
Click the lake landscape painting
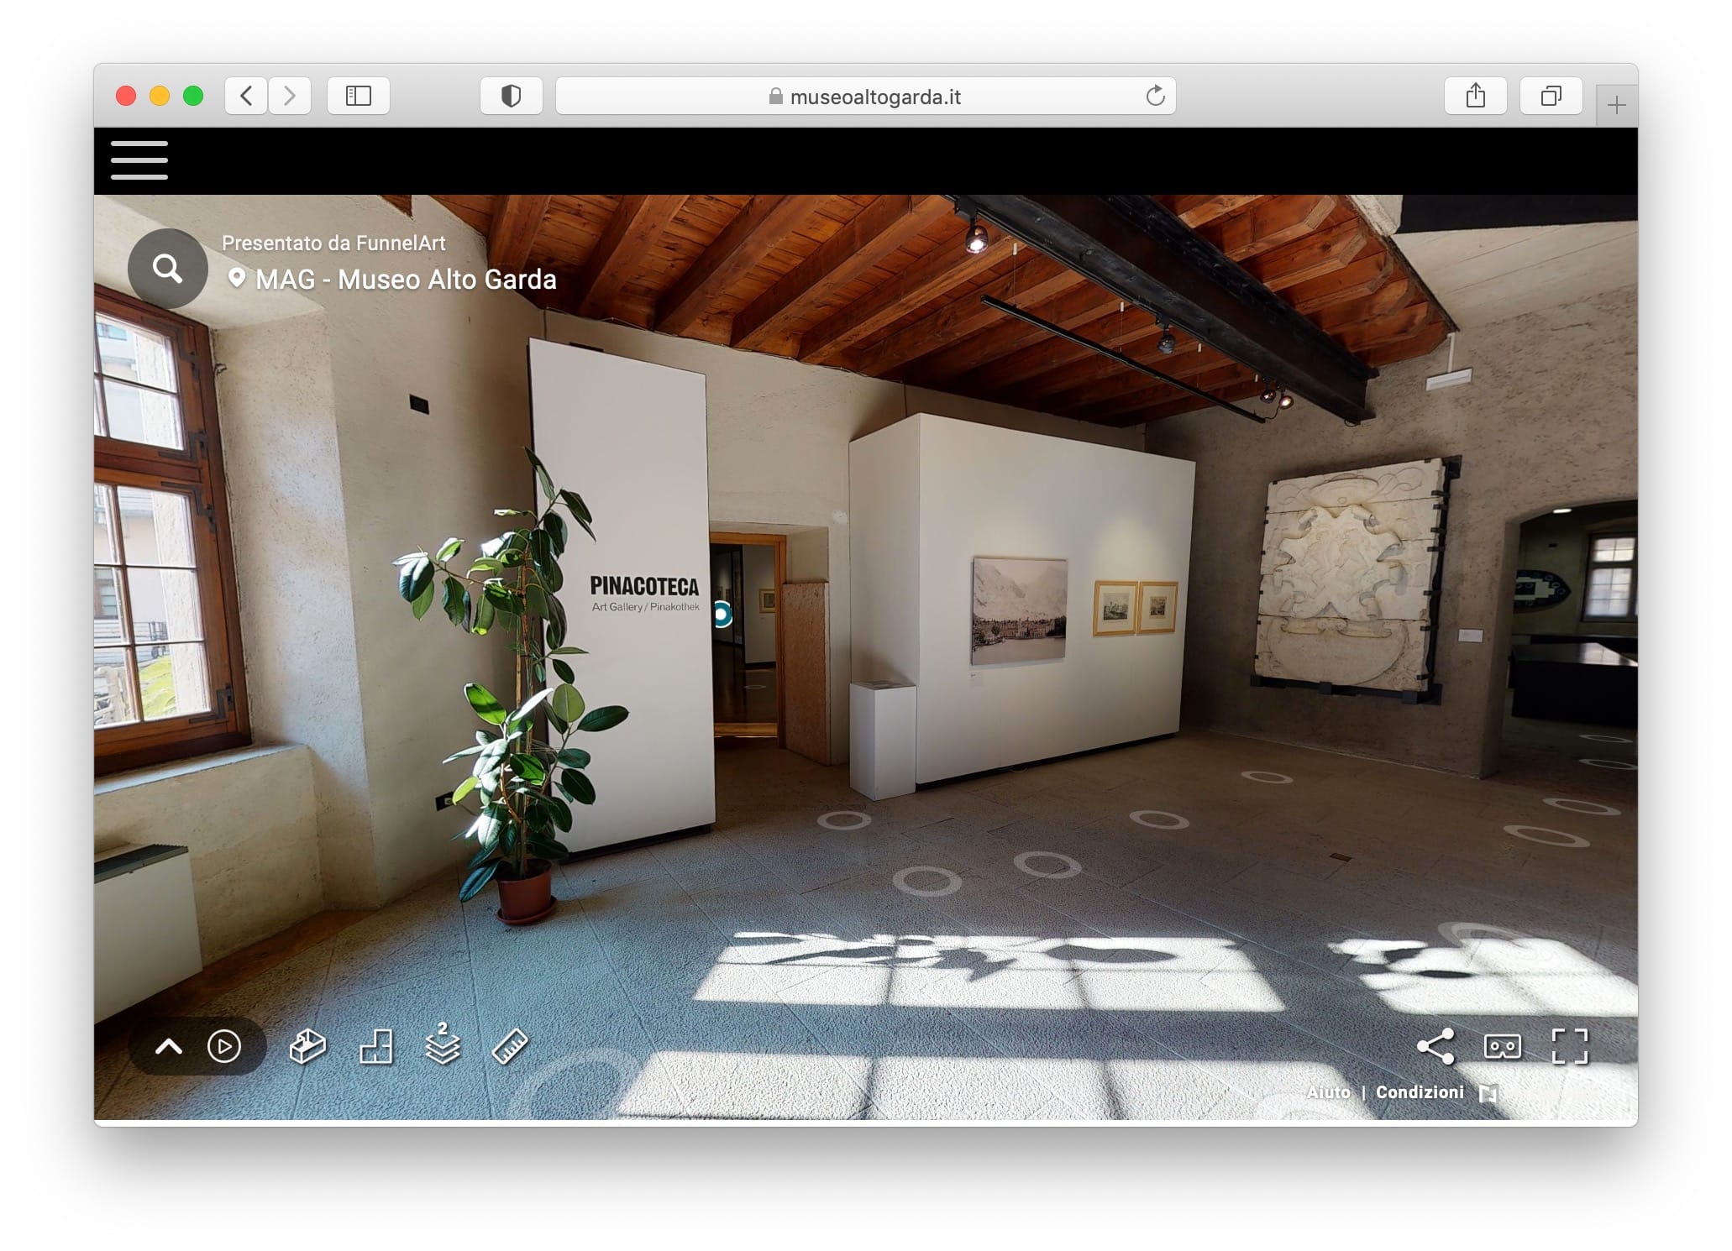point(1020,610)
